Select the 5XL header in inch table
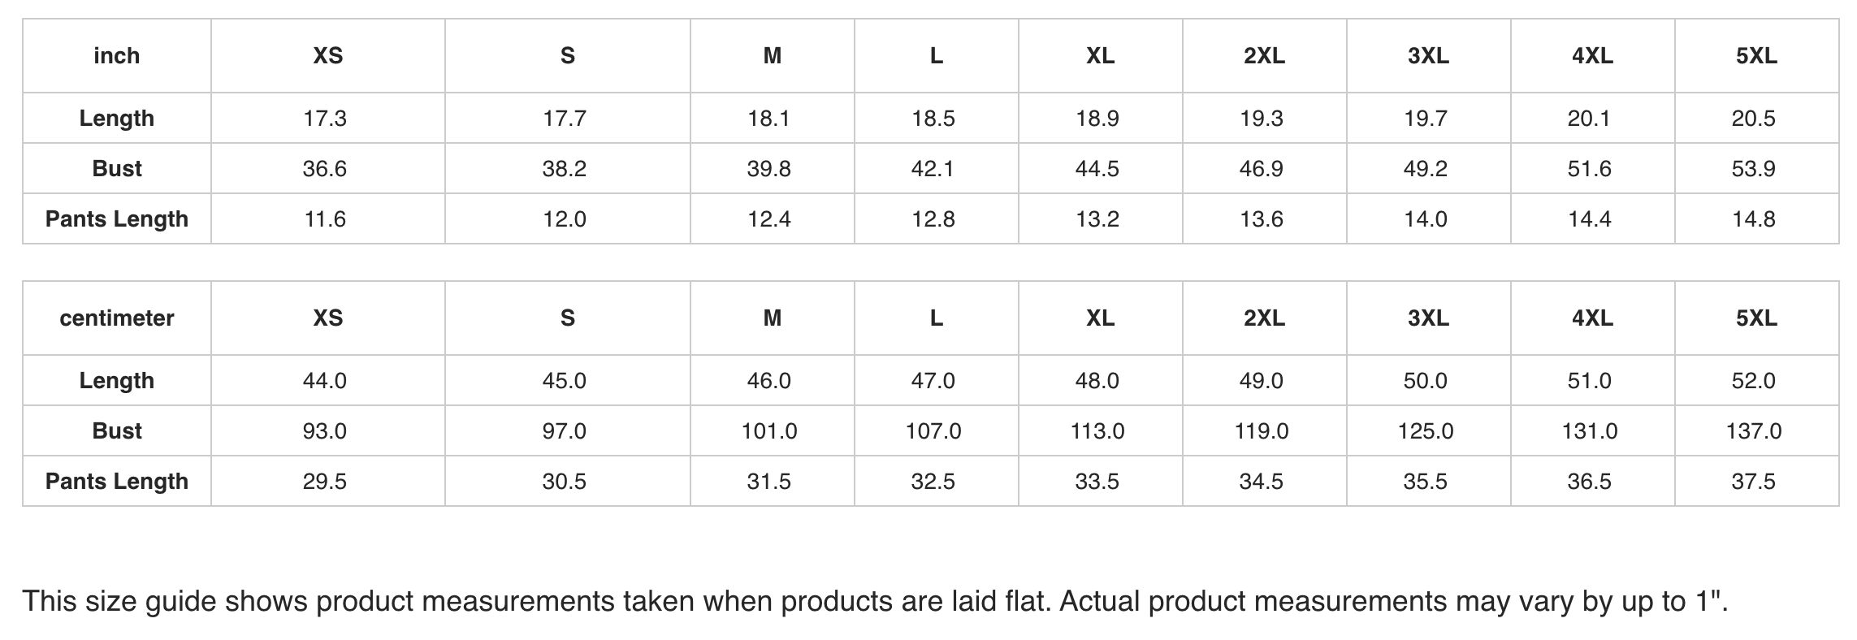Image resolution: width=1857 pixels, height=640 pixels. (x=1756, y=56)
